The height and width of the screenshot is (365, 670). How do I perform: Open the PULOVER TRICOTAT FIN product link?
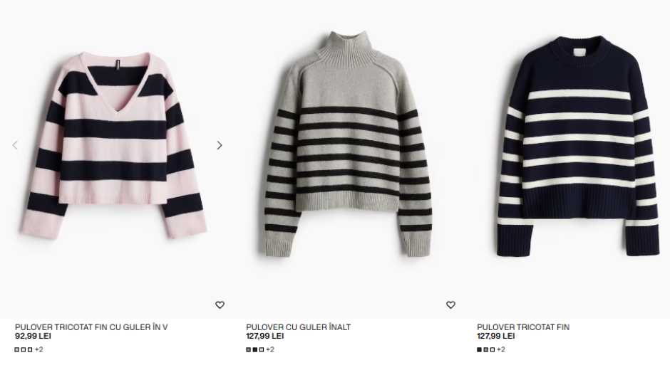point(523,327)
